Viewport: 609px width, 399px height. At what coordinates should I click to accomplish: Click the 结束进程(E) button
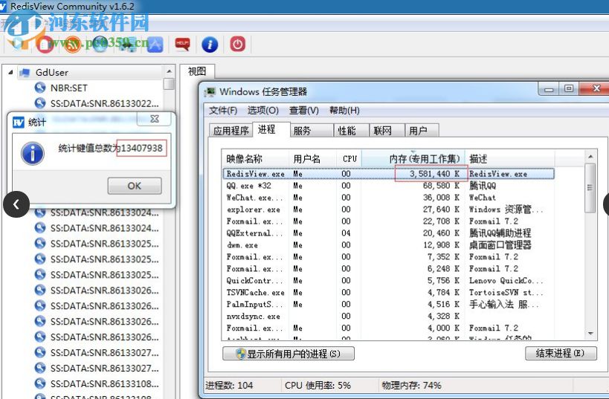pos(561,353)
